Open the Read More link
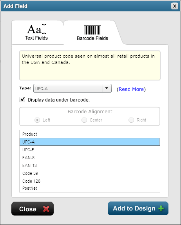 [131, 89]
